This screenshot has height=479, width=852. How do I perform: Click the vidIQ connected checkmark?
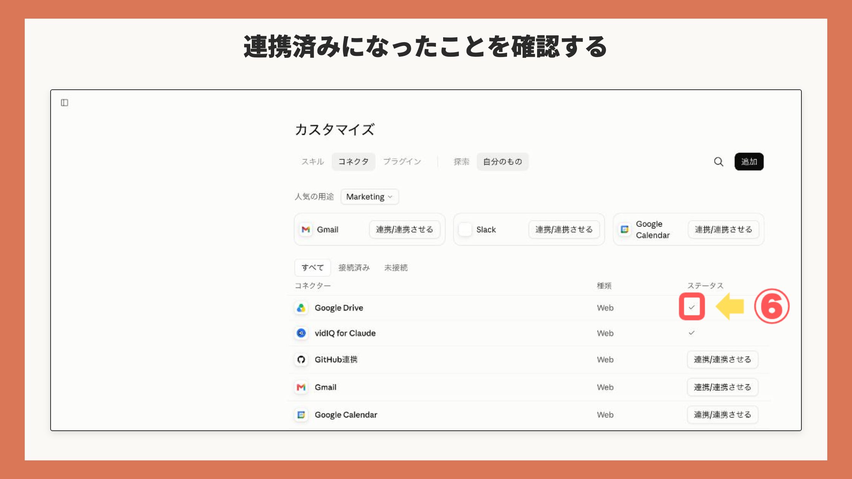[692, 333]
